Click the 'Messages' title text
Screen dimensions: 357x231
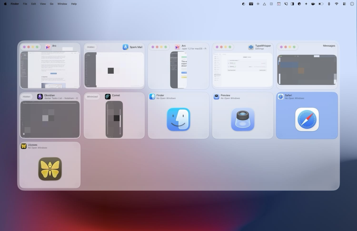coord(329,46)
